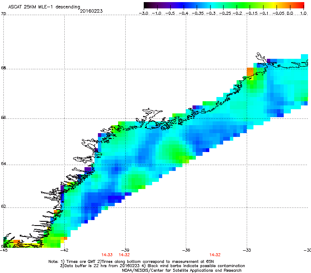Click the -0.4 color scale label
The width and height of the screenshot is (311, 273).
pyautogui.click(x=184, y=13)
